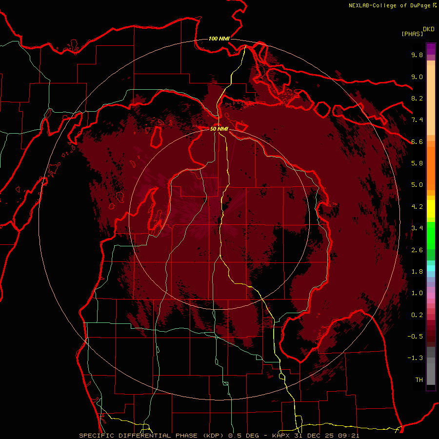Click the KAPX 31 DEC 25 09:21 timestamp
439x439 pixels.
(316, 436)
